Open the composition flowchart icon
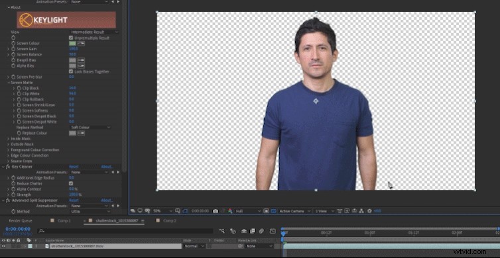Viewport: 500px width, 258px height. (x=361, y=211)
